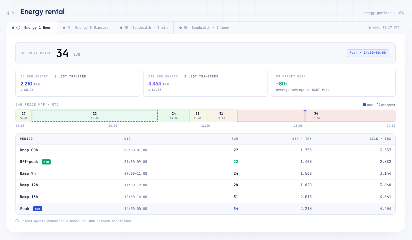Select the 31 SUN segment at 12:00
This screenshot has height=240, width=412.
pyautogui.click(x=221, y=116)
